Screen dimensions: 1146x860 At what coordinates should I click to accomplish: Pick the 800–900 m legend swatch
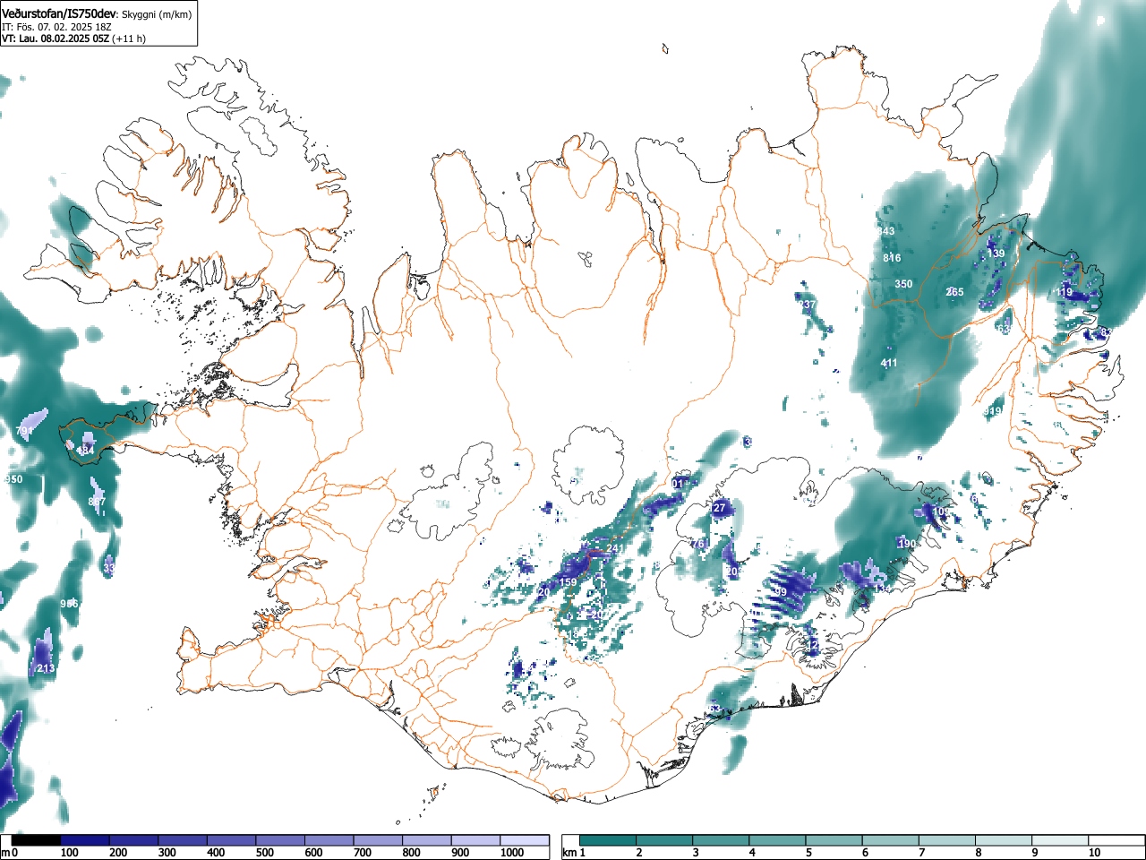click(427, 840)
